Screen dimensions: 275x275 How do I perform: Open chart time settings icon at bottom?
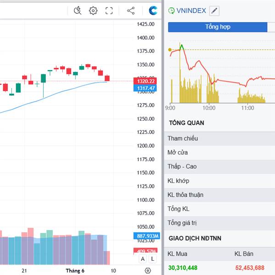[148, 270]
